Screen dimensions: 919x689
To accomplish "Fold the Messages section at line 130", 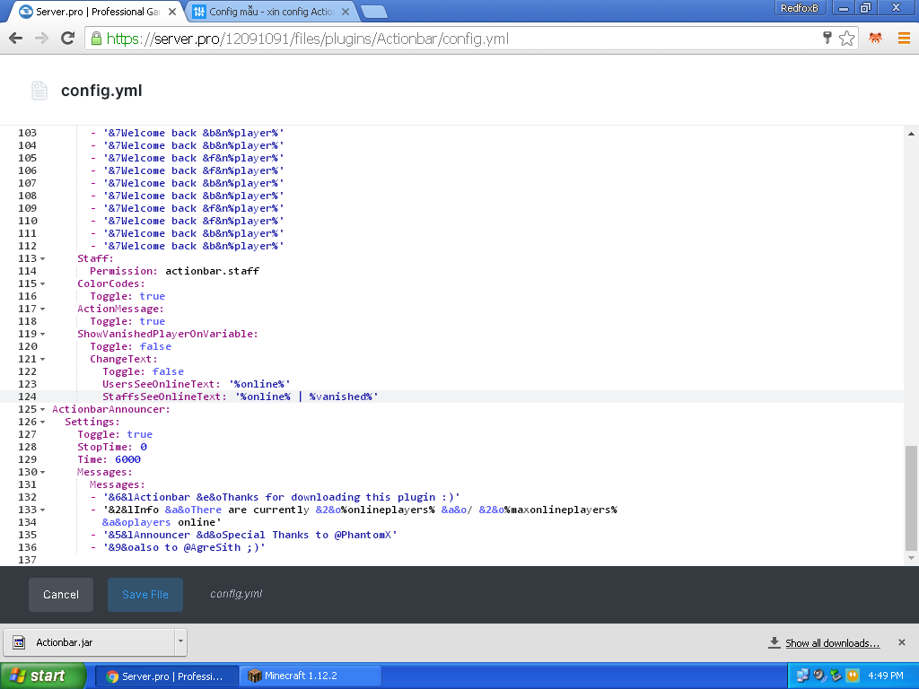I will (x=43, y=472).
